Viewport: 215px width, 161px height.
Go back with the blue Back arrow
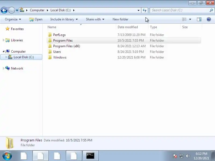(x=4, y=10)
